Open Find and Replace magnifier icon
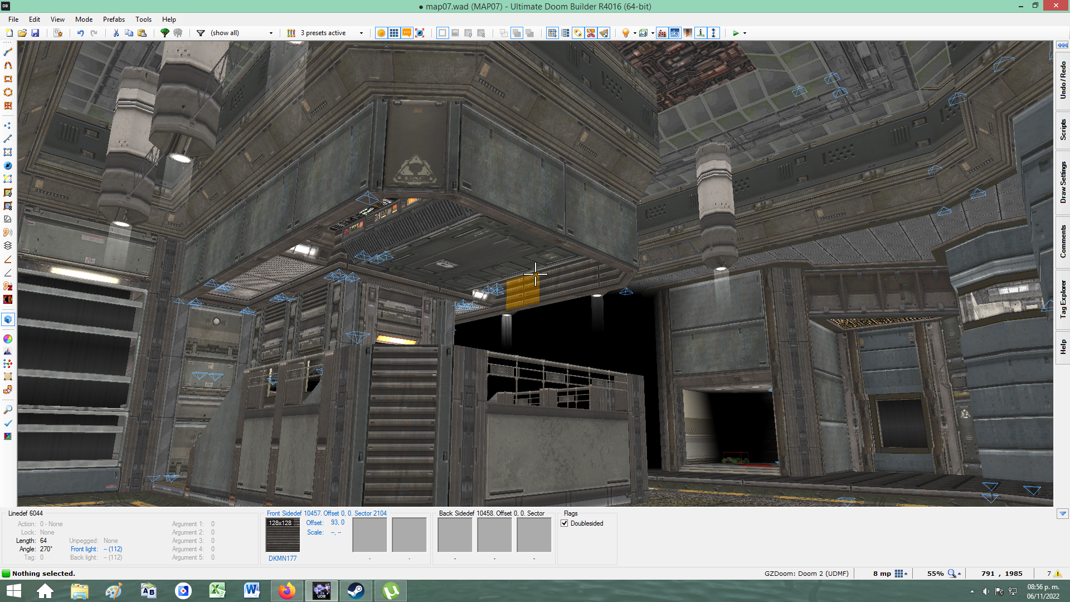 click(x=8, y=410)
